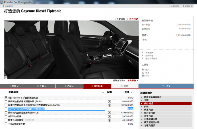Expand the last visible audio and communication category

166,126
